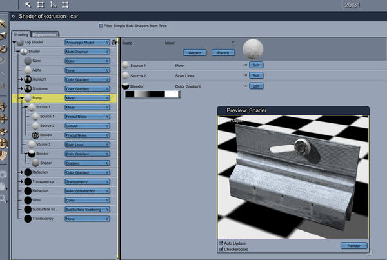Click the Source 2 sphere in Bump mixer panel
Screen dimensions: 387x260
click(x=125, y=75)
